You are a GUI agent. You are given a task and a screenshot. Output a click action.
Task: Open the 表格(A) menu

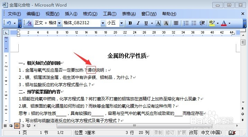(129, 14)
